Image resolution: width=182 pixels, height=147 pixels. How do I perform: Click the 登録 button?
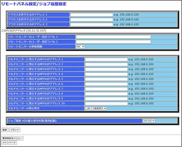pyautogui.click(x=5, y=130)
